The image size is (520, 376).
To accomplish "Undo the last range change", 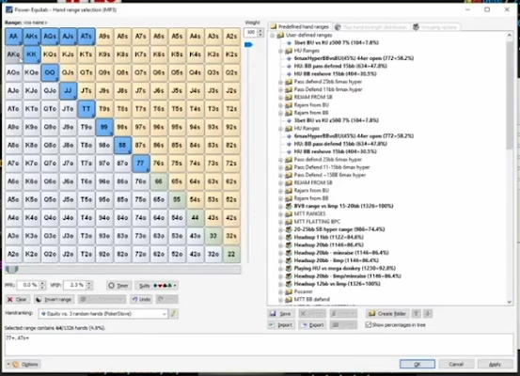I will point(142,300).
